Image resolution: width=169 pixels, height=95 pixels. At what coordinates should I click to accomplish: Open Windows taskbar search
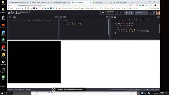point(6,93)
